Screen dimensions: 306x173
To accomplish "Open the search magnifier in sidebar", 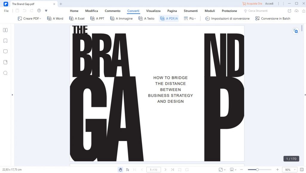I will [5, 73].
